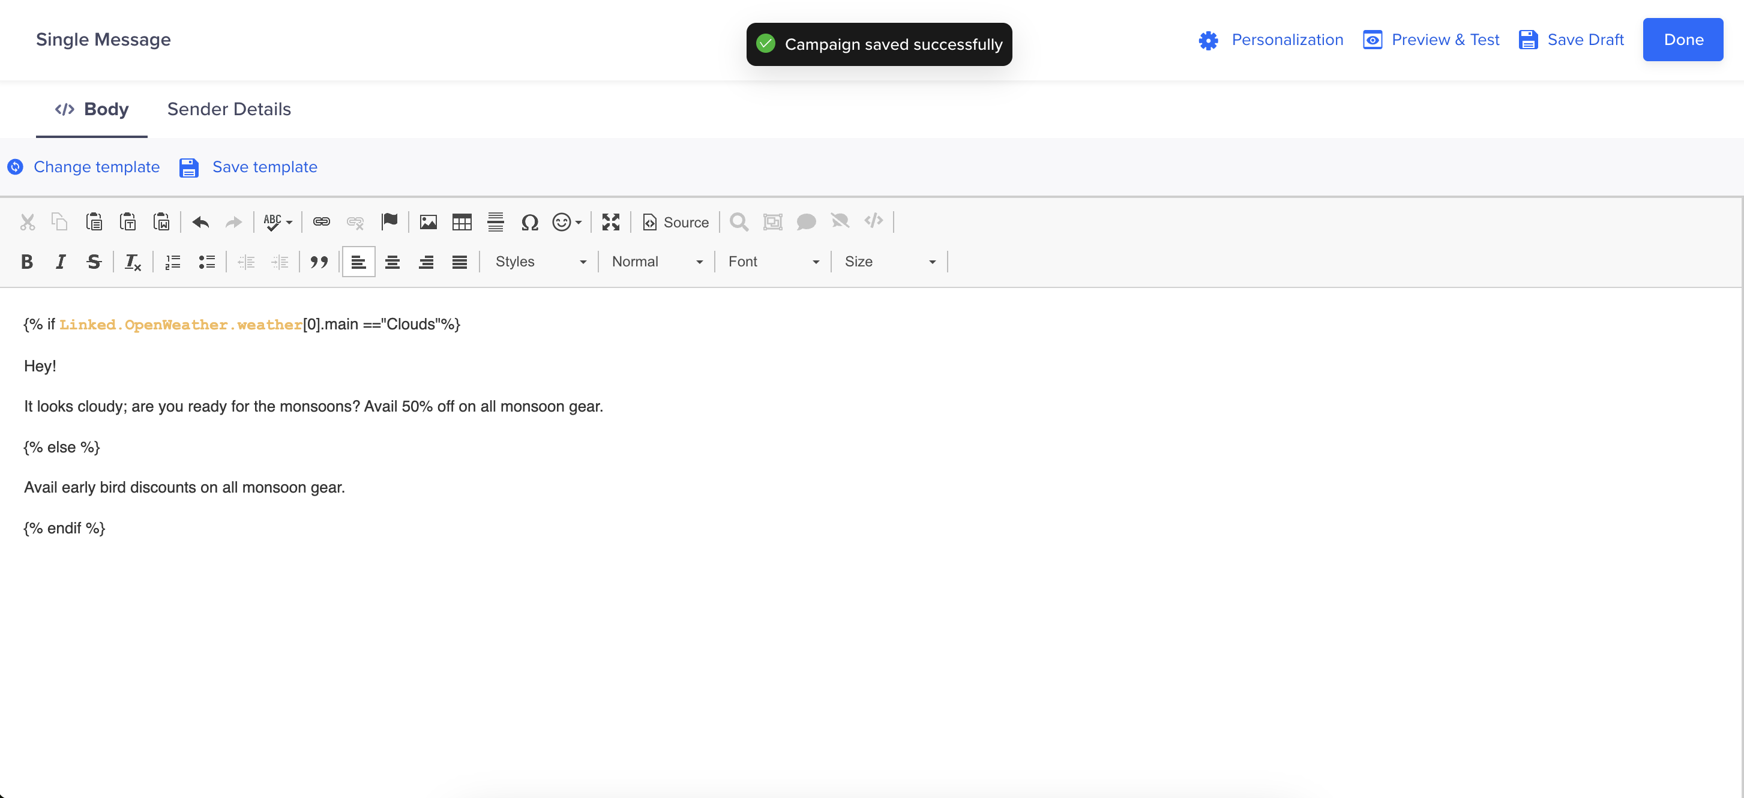Image resolution: width=1744 pixels, height=798 pixels.
Task: Open Personalization settings
Action: 1270,40
